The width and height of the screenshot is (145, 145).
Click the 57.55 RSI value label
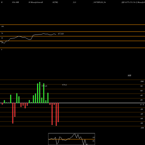tap(61, 34)
